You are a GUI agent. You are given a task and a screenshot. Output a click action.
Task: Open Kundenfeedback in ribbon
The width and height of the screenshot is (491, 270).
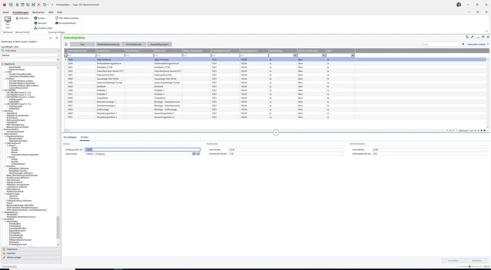[65, 23]
